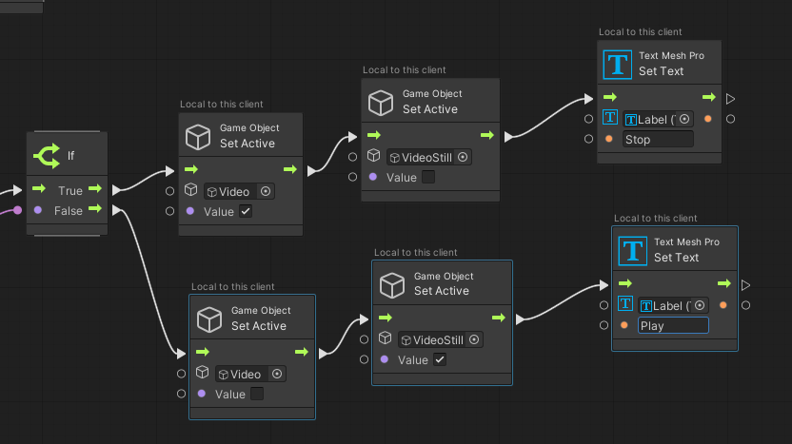
Task: Click the orange output port on Play node
Action: pos(723,305)
